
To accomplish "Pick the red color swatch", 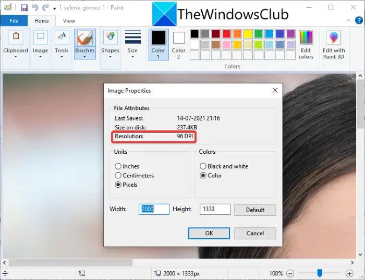I will [226, 34].
